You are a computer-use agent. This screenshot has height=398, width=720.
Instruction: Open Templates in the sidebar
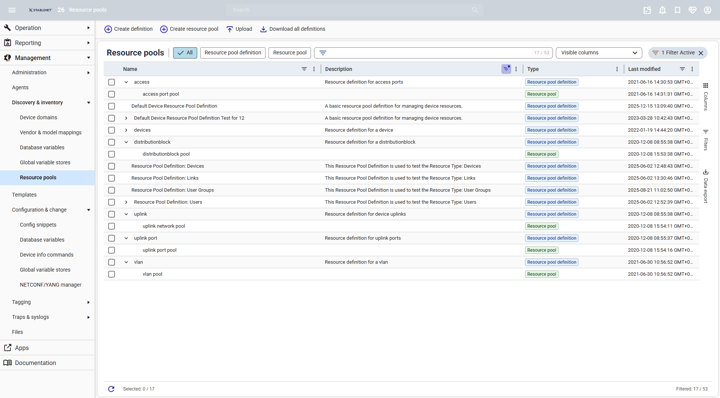point(24,195)
